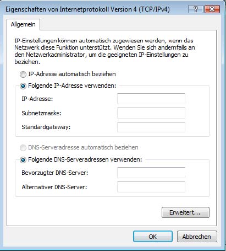Click the Folgende IP-Adresse verwenden label text

(72, 86)
